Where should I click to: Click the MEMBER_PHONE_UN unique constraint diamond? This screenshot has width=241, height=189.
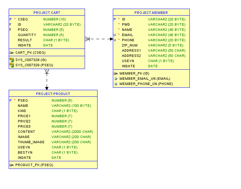tap(116, 84)
